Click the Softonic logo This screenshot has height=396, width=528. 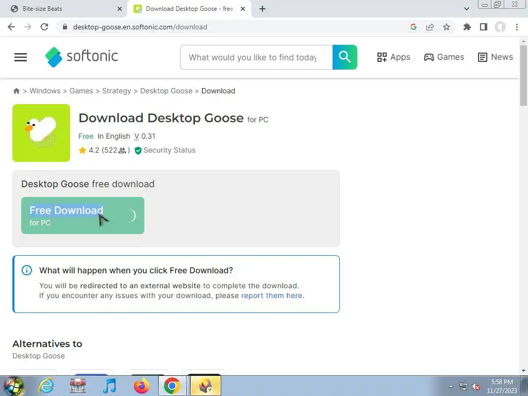(x=81, y=57)
